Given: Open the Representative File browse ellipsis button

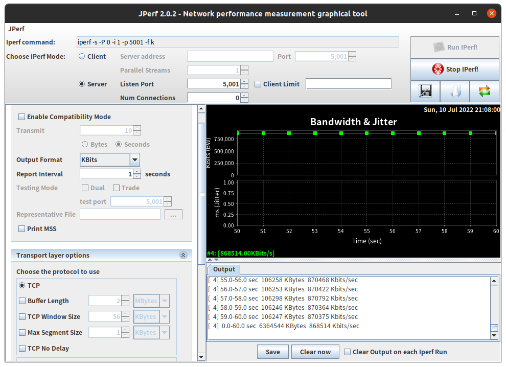Looking at the screenshot, I should coord(173,214).
